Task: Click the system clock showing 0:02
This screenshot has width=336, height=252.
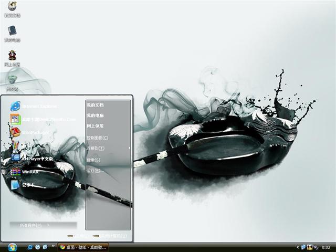Action: [x=325, y=247]
